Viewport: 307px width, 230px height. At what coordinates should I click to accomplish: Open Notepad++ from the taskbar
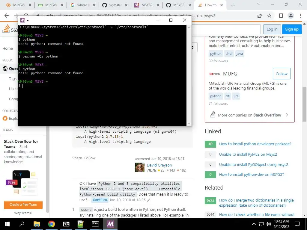81,224
